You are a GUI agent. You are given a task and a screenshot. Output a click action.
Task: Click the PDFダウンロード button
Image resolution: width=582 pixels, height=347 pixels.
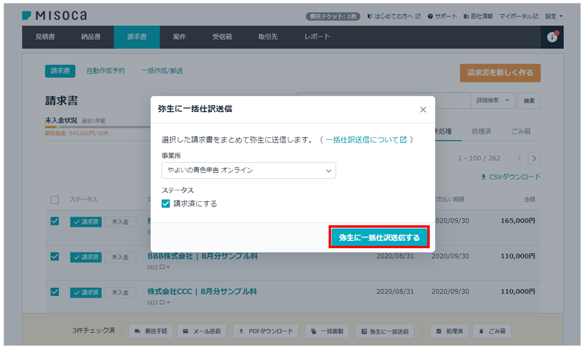click(266, 331)
